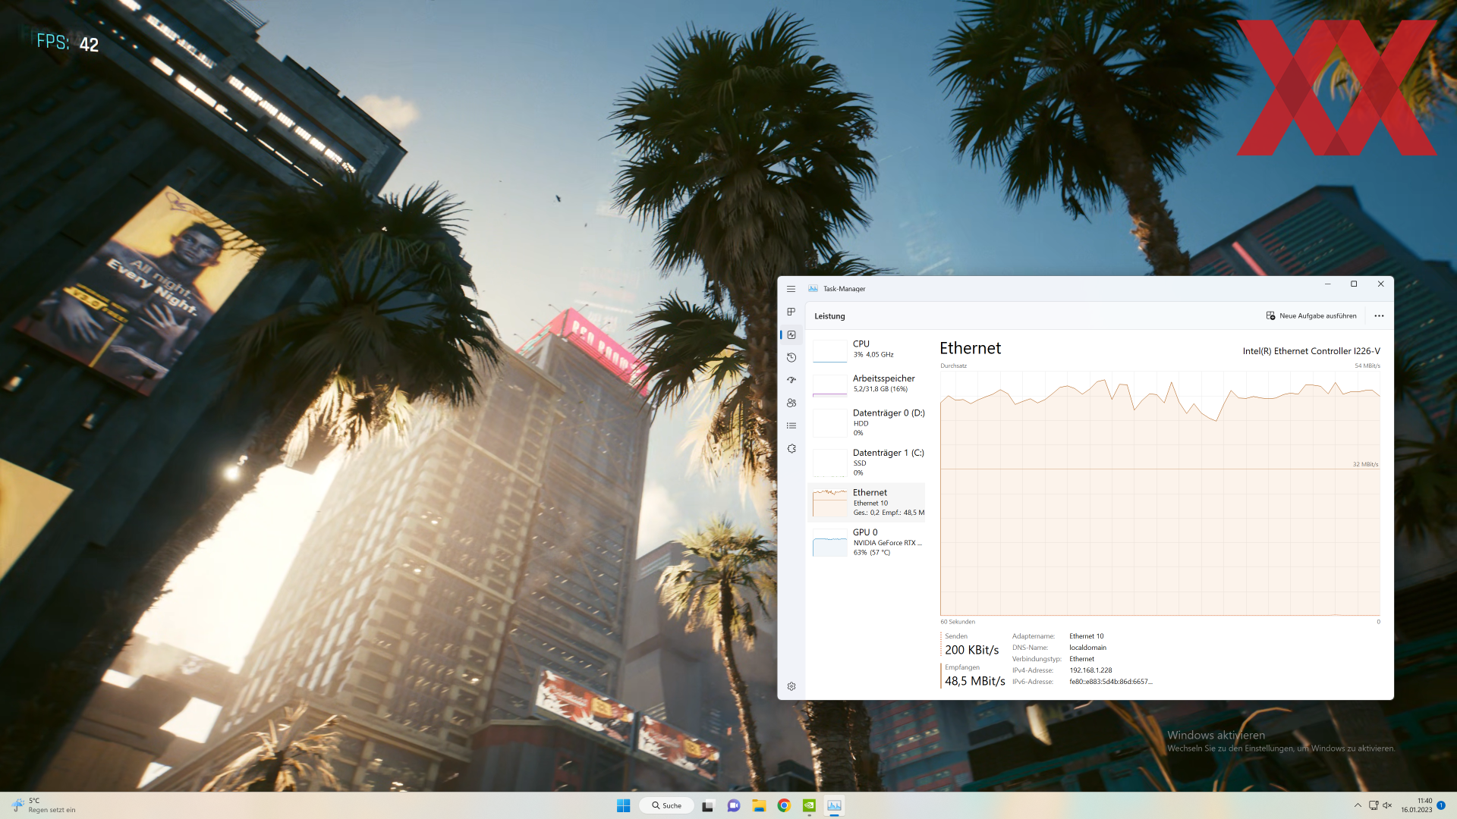Click the IPv6 address fe80::e883 value
The image size is (1457, 819).
click(x=1111, y=682)
